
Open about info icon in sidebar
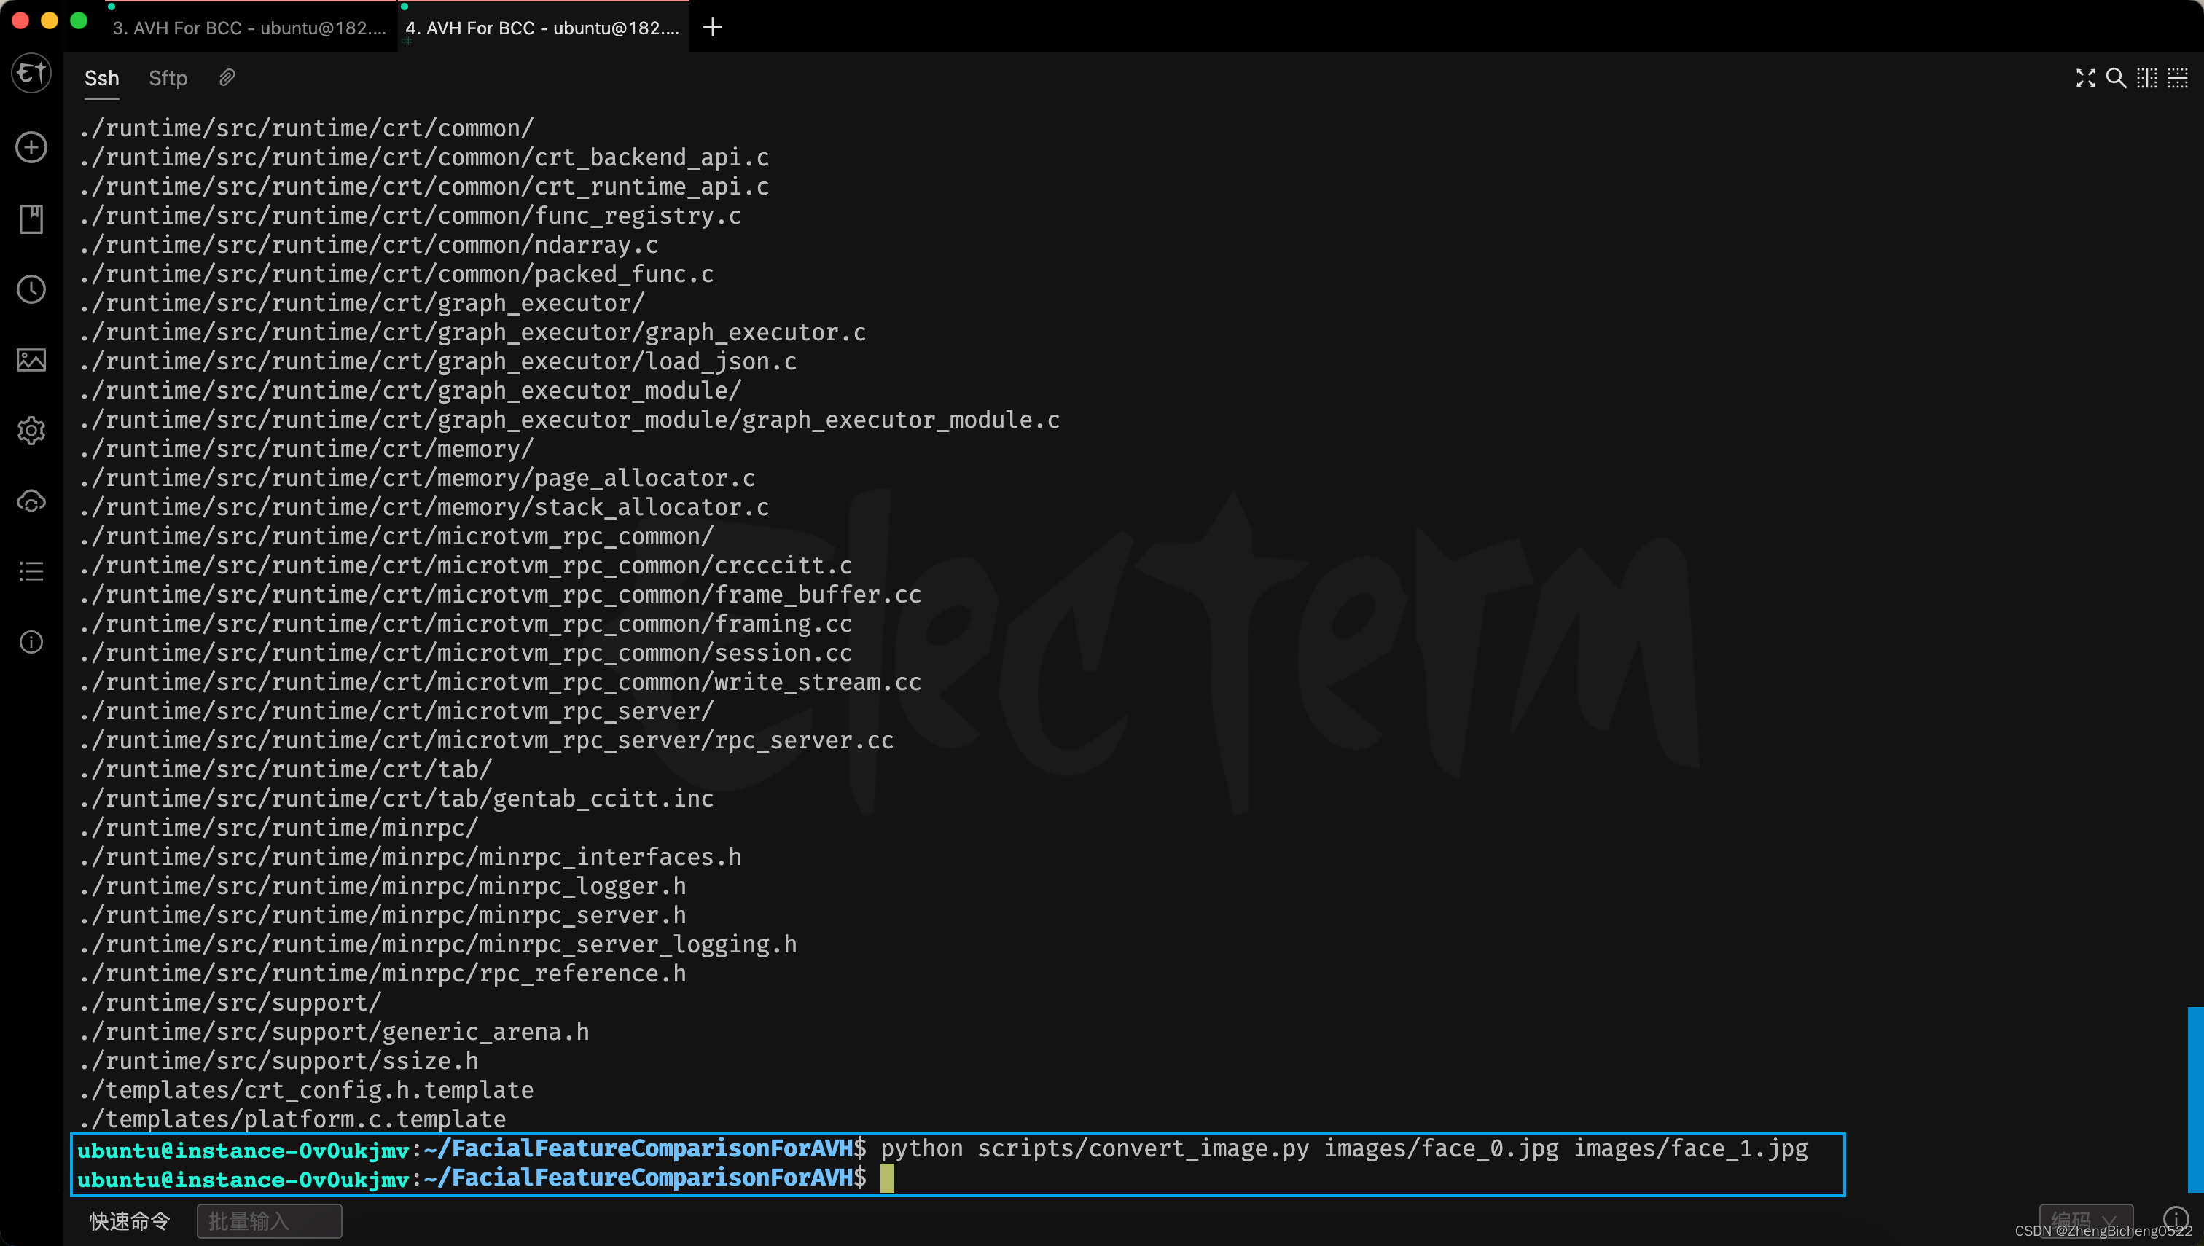pos(31,642)
